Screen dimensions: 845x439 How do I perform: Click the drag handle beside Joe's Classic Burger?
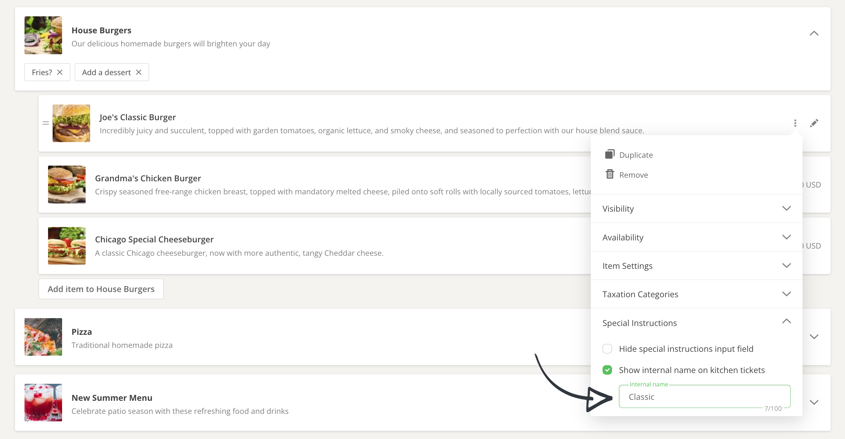click(x=46, y=123)
